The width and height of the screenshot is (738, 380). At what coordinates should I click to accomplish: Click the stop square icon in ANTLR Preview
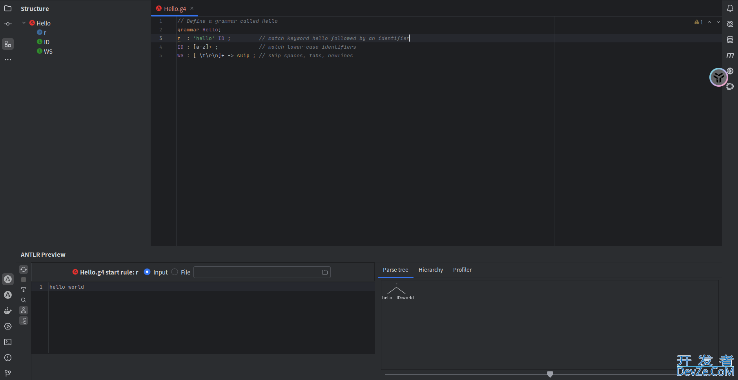click(24, 280)
